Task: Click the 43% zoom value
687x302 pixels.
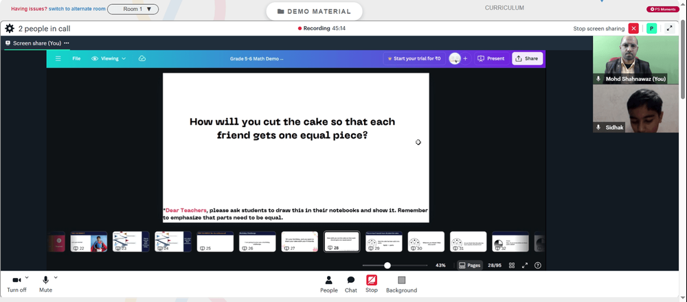Action: pyautogui.click(x=441, y=265)
